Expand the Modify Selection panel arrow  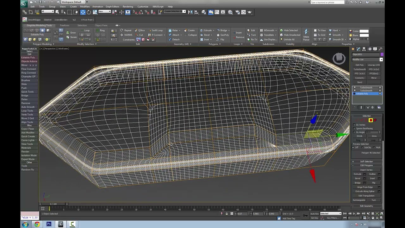tap(96, 44)
